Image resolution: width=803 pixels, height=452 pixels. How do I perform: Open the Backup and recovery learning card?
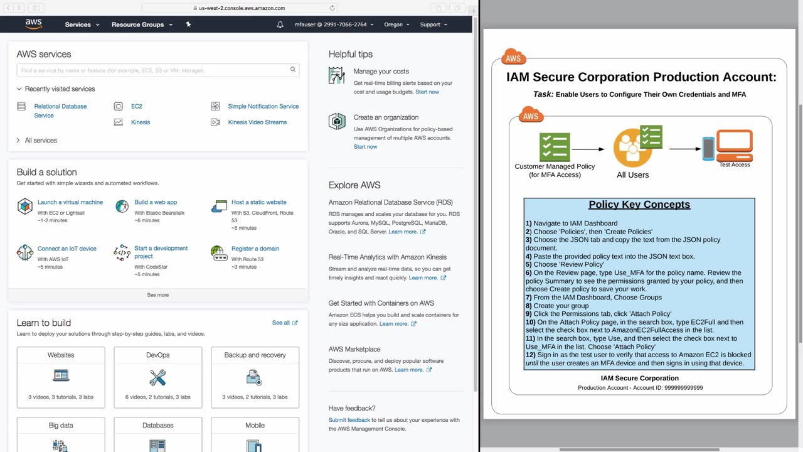[255, 377]
